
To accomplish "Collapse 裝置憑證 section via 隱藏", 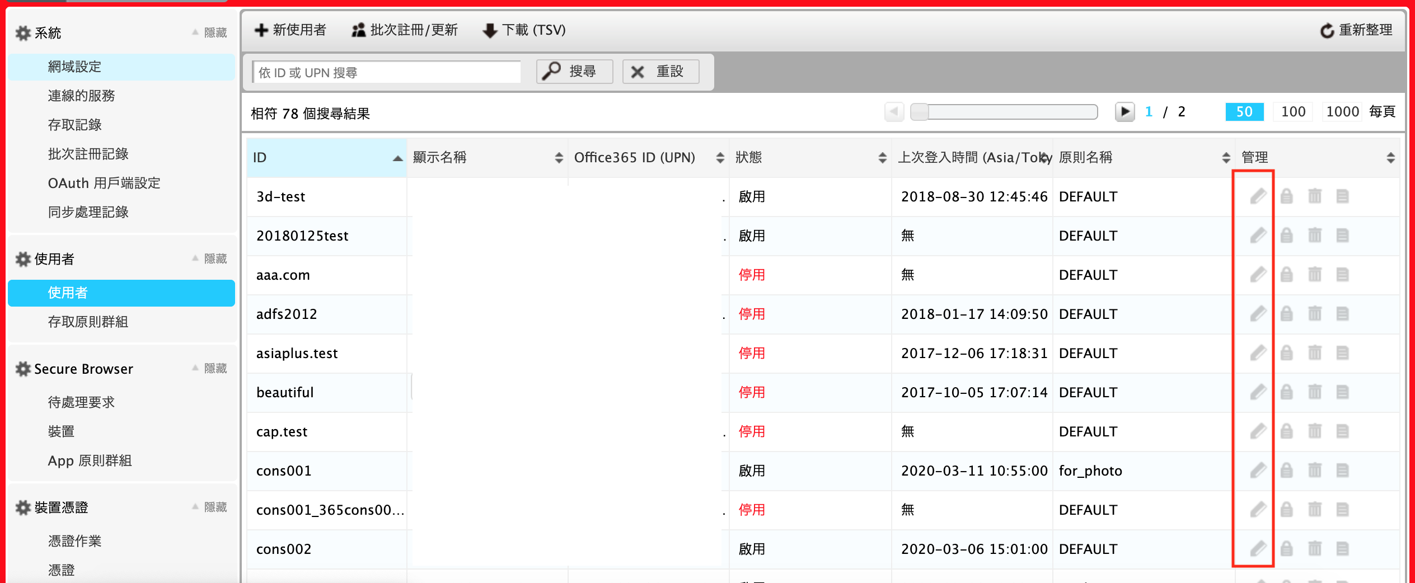I will 210,507.
